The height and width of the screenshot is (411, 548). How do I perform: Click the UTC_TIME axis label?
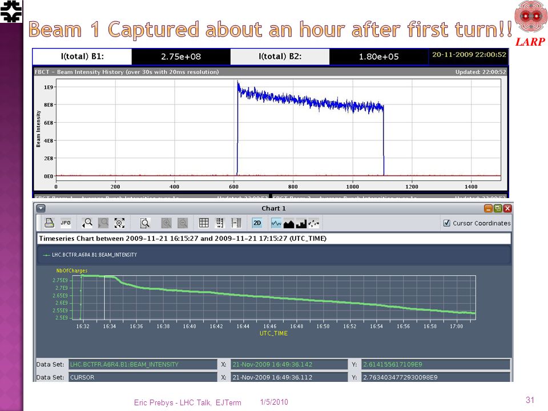coord(273,333)
